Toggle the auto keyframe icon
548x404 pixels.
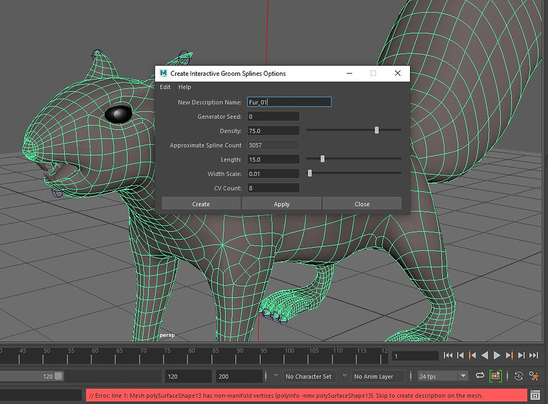519,376
